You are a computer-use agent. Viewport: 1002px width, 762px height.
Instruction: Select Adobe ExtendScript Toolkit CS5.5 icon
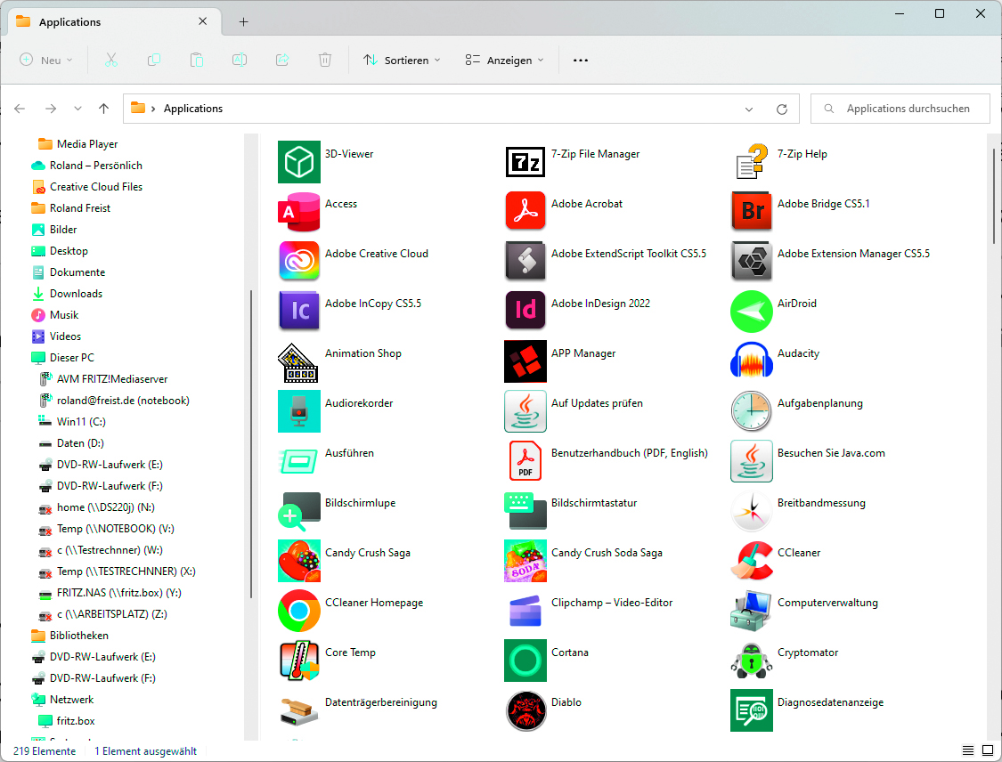click(x=525, y=261)
